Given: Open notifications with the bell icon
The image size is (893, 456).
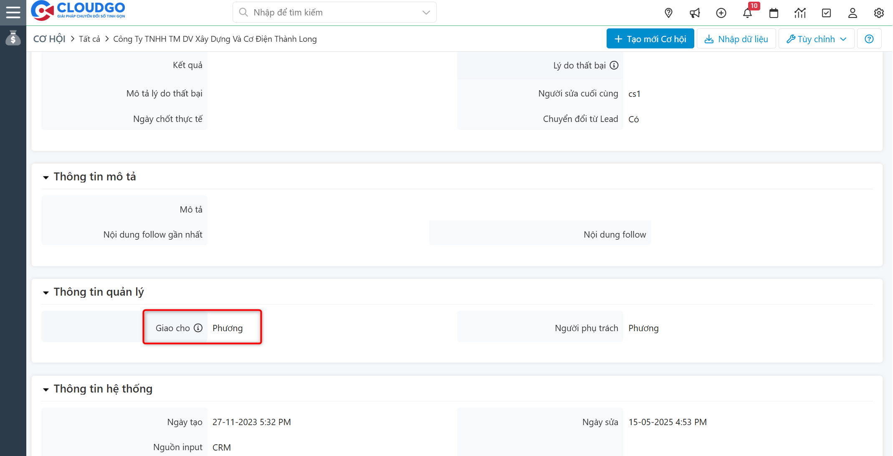Looking at the screenshot, I should coord(748,13).
